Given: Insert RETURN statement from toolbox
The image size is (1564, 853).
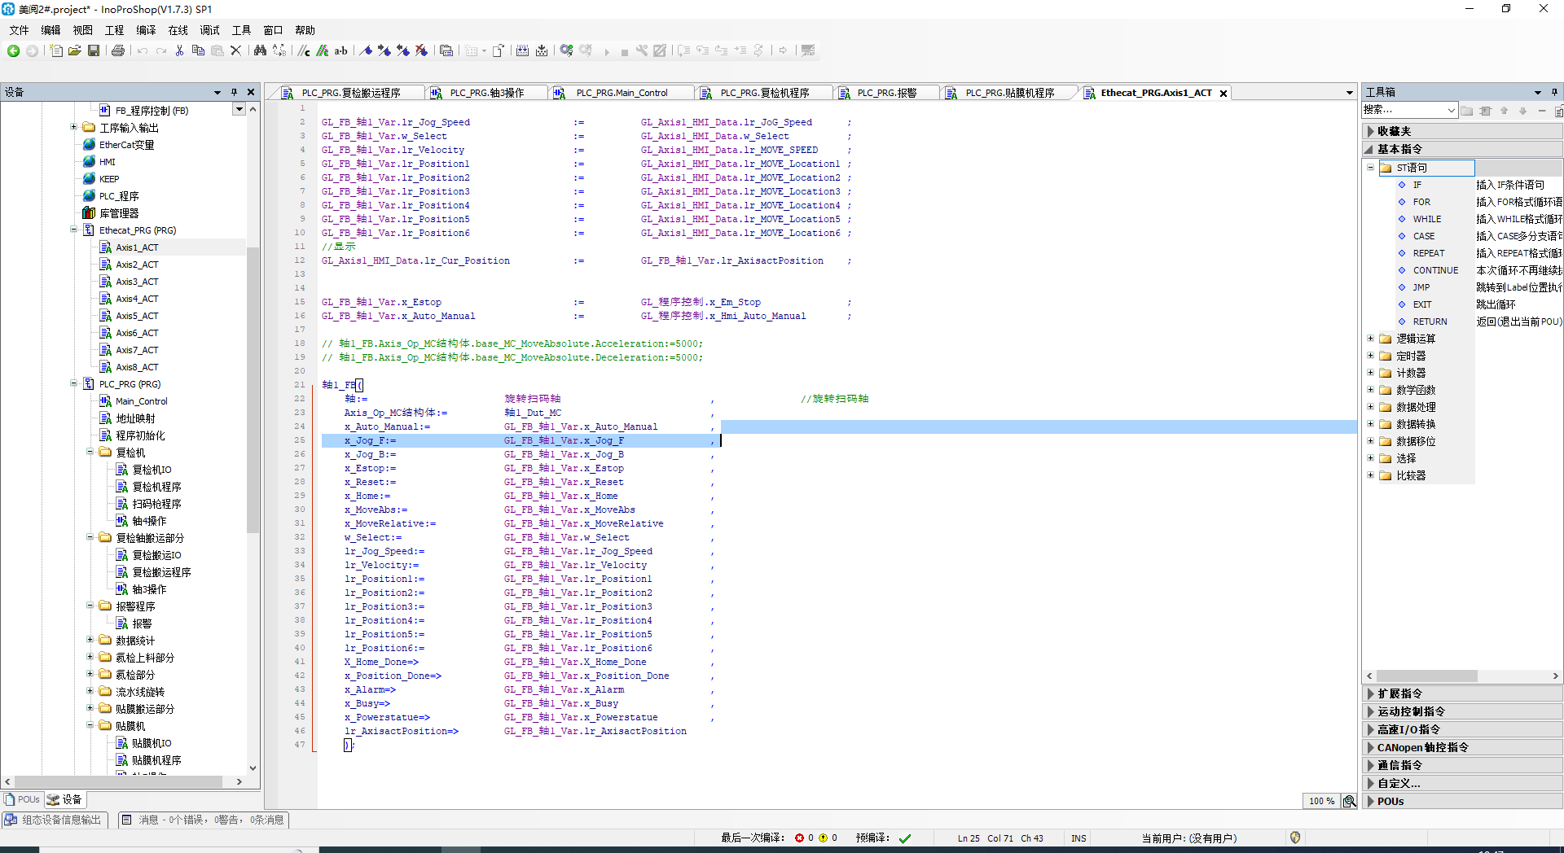Looking at the screenshot, I should [1430, 322].
